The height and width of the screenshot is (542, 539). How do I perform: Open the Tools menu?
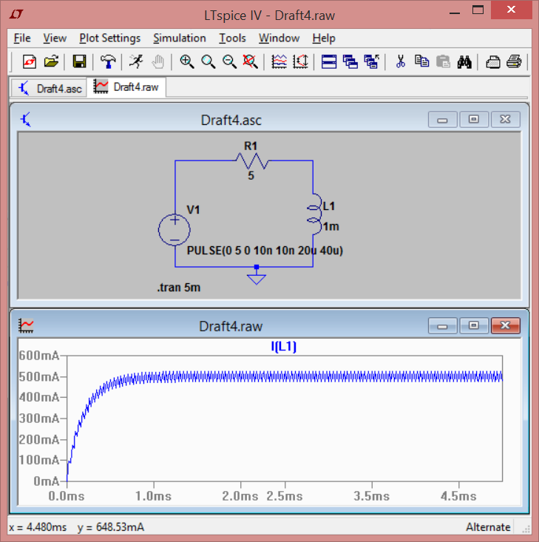point(232,38)
